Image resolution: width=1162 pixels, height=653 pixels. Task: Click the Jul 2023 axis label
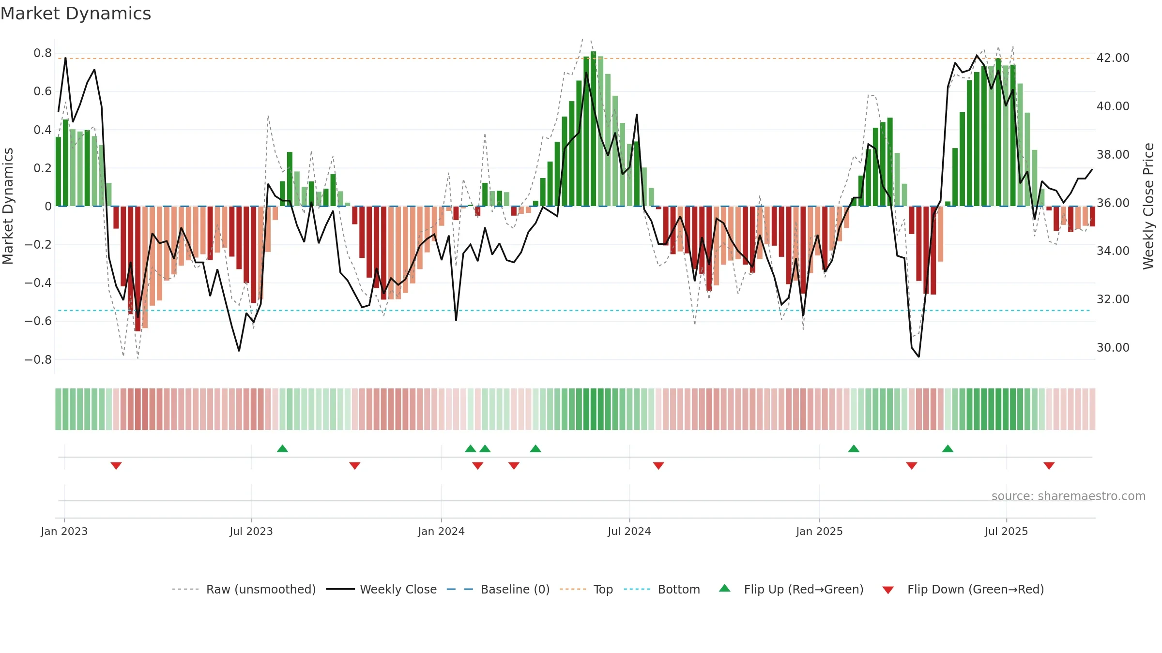coord(251,531)
